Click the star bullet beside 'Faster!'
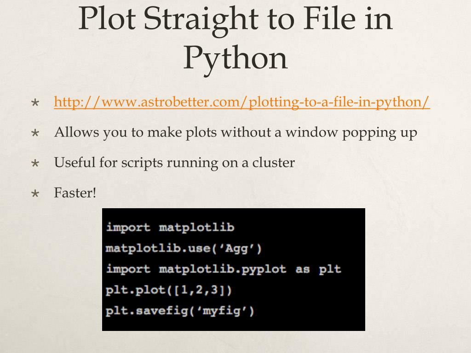This screenshot has height=353, width=471. tap(35, 194)
